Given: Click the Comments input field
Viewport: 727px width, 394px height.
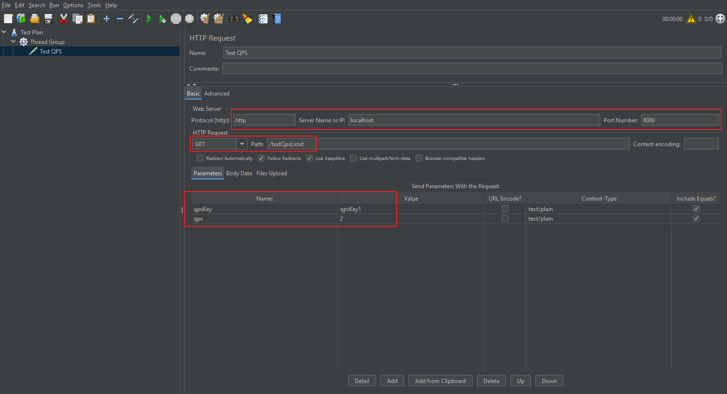Looking at the screenshot, I should click(x=472, y=68).
